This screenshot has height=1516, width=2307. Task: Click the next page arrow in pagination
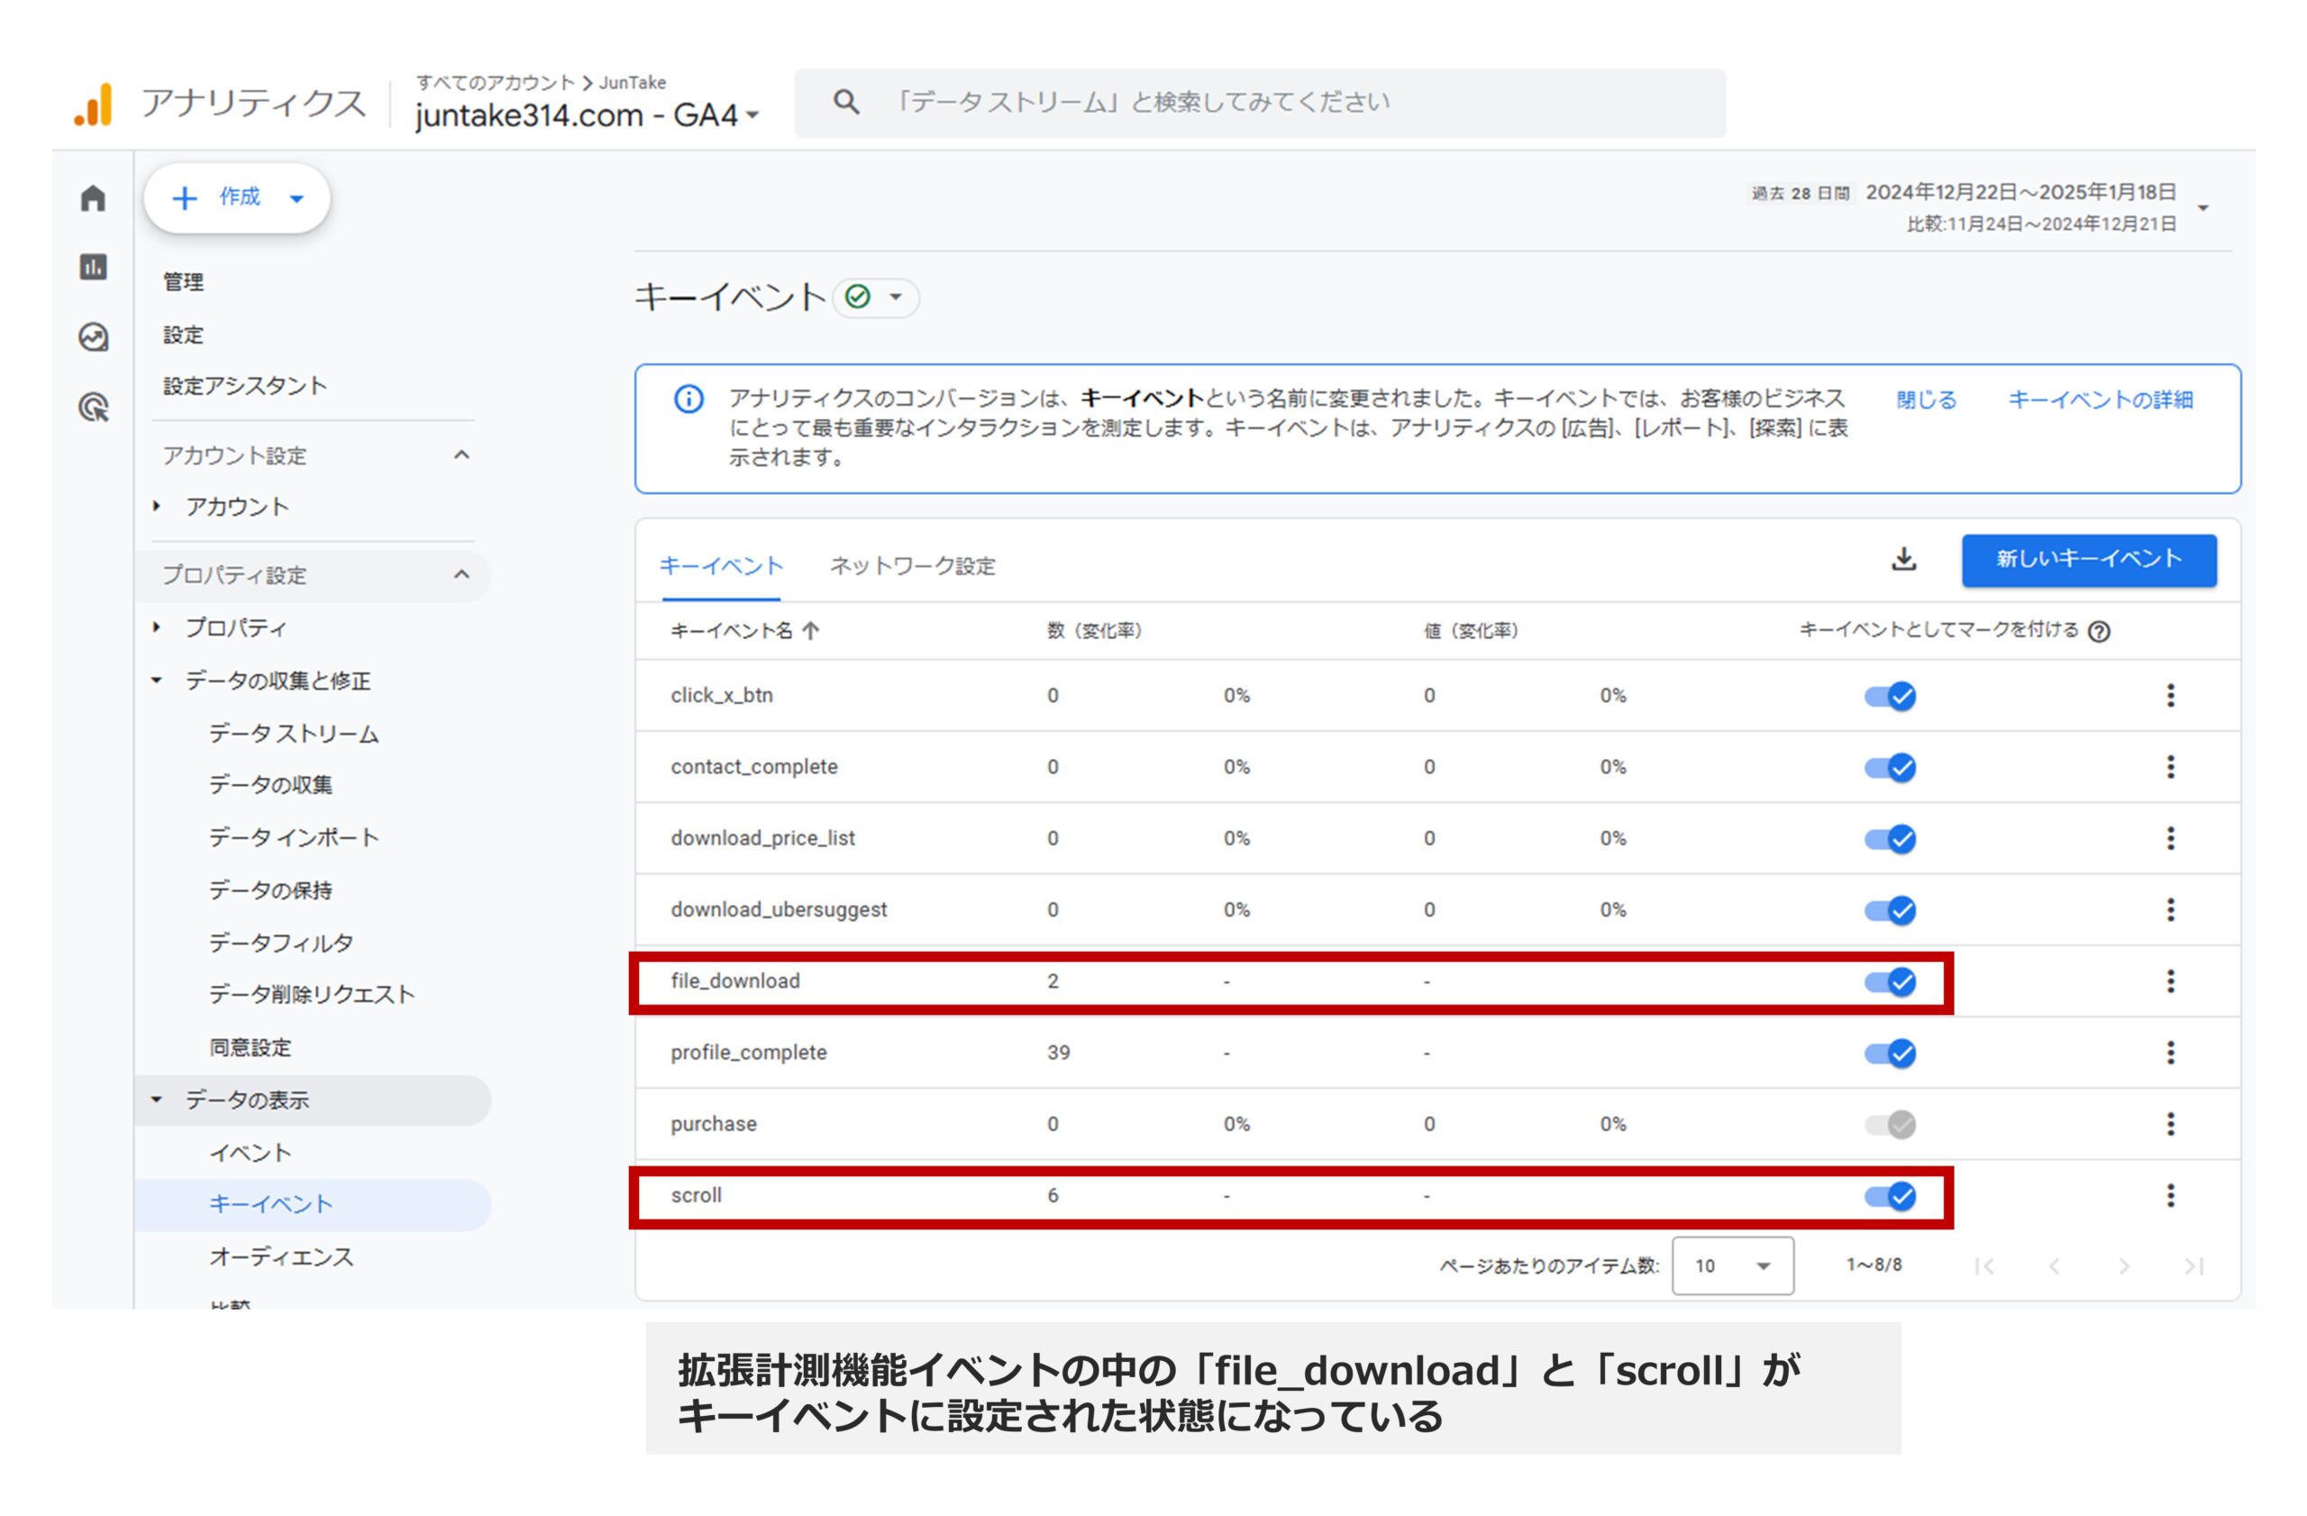click(2125, 1265)
